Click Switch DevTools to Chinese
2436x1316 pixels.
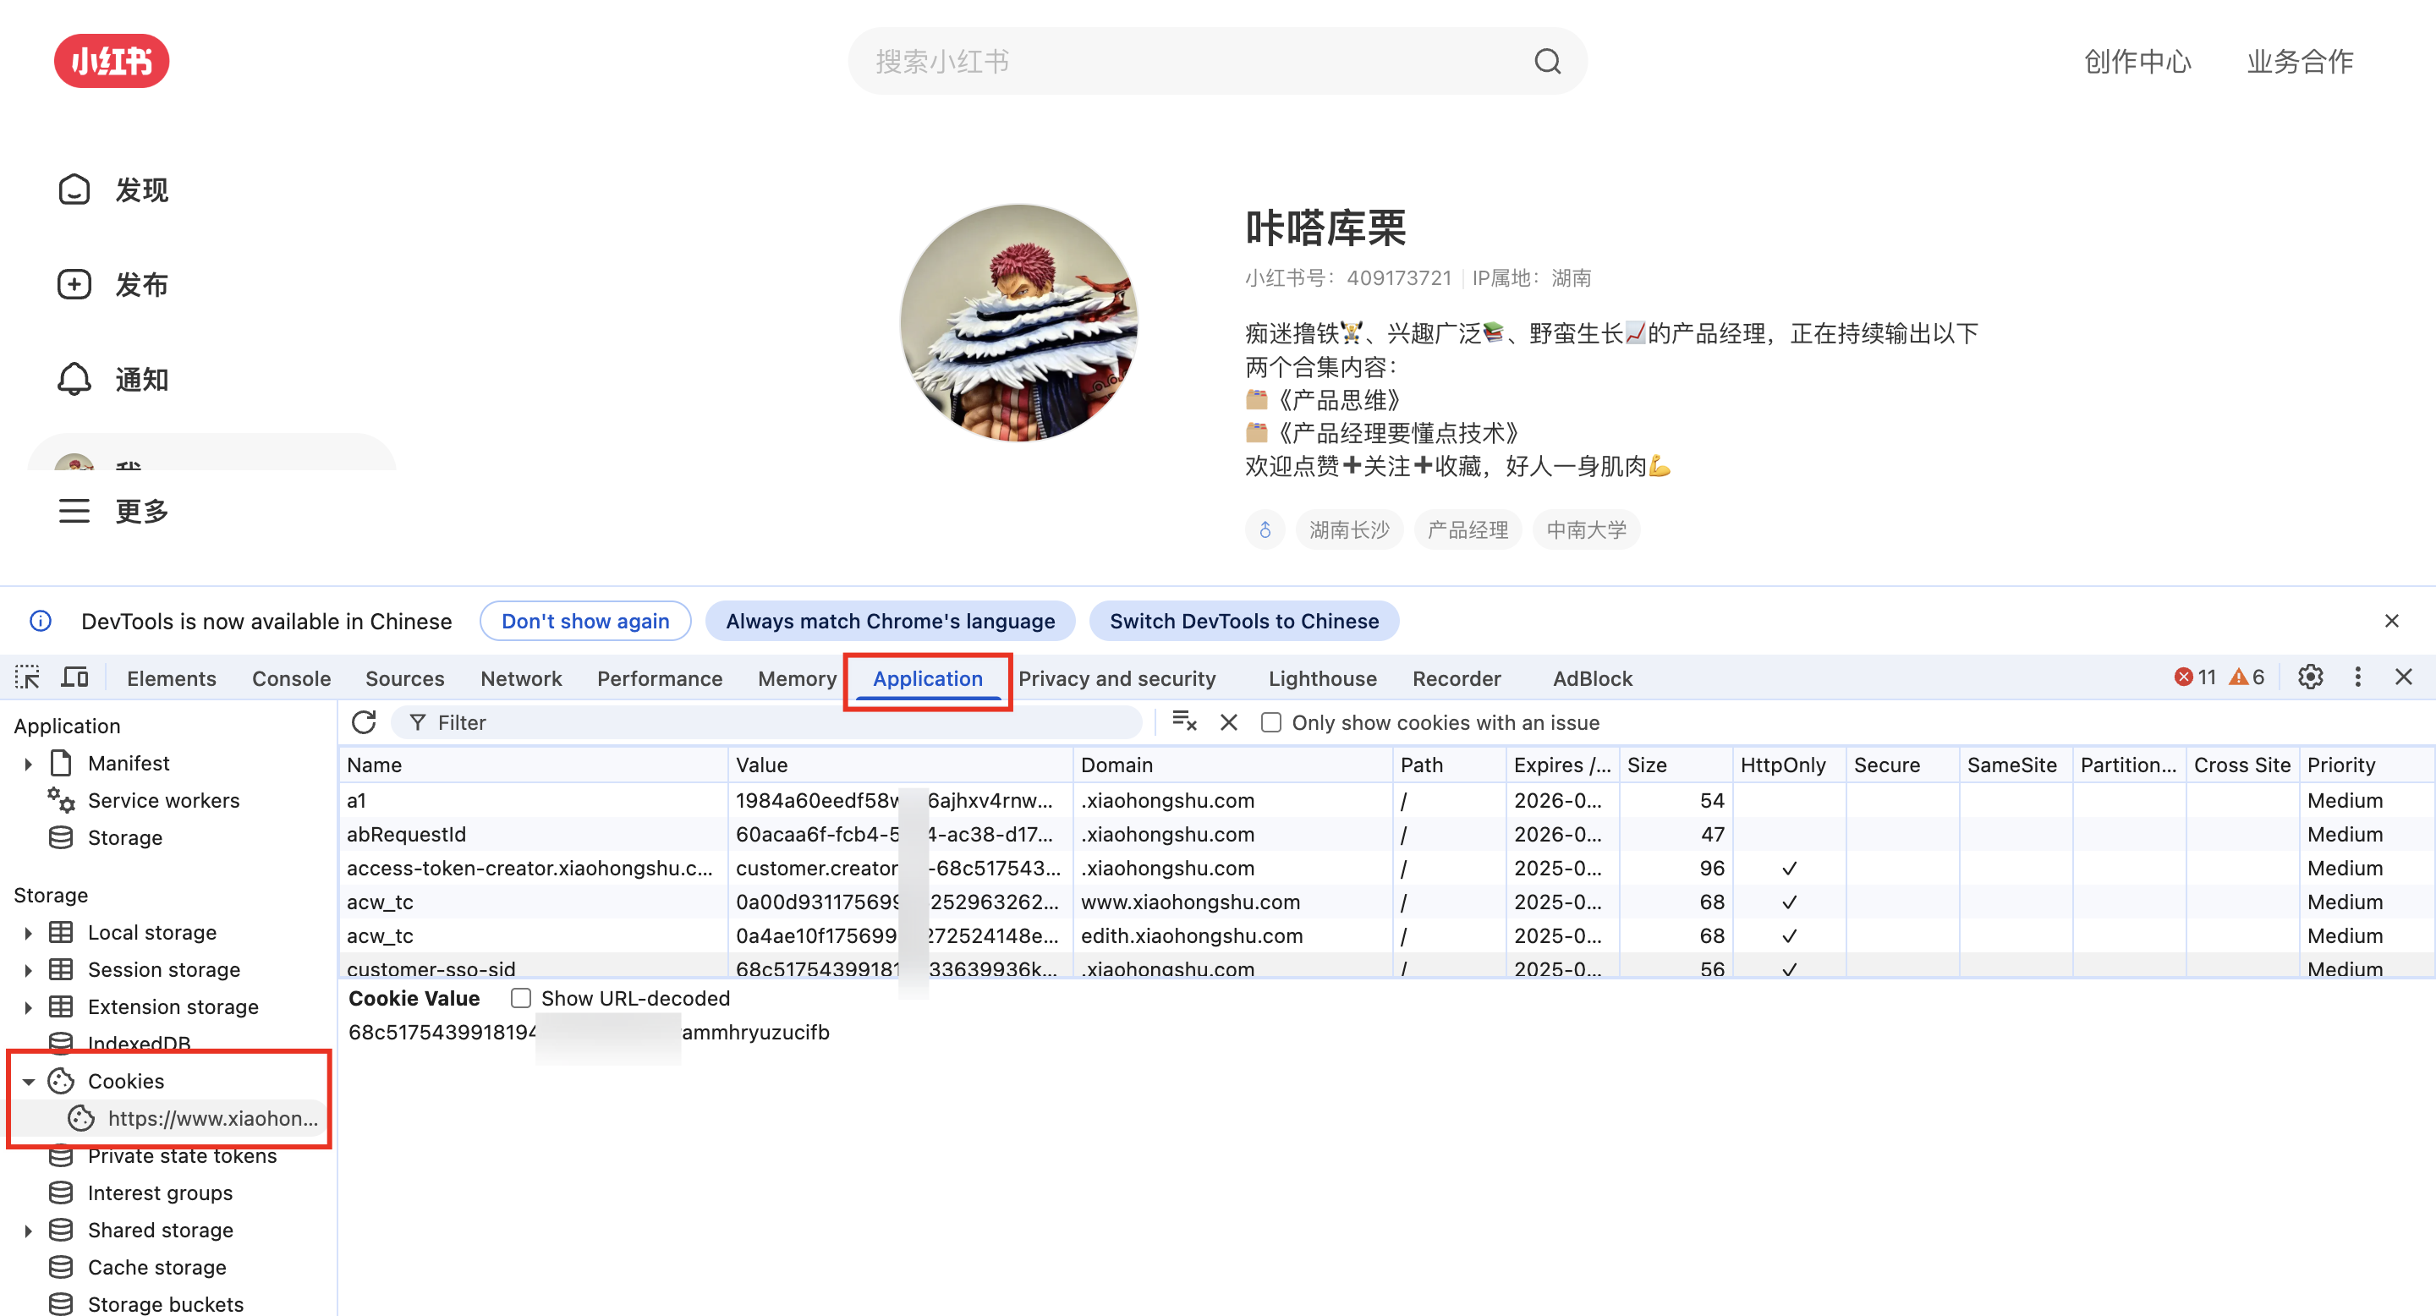[1243, 621]
